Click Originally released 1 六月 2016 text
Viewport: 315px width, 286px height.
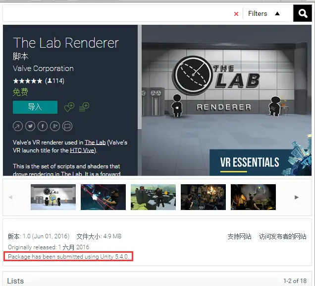tap(49, 247)
